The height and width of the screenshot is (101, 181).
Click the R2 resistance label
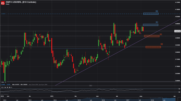tap(157, 11)
